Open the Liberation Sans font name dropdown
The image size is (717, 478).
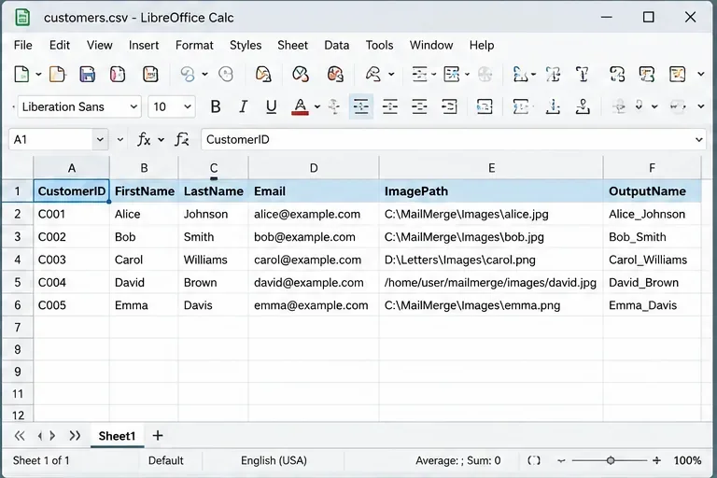coord(134,106)
